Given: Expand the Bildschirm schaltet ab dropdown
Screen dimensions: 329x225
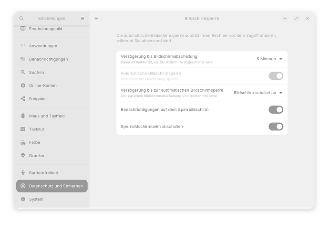Looking at the screenshot, I should 258,93.
